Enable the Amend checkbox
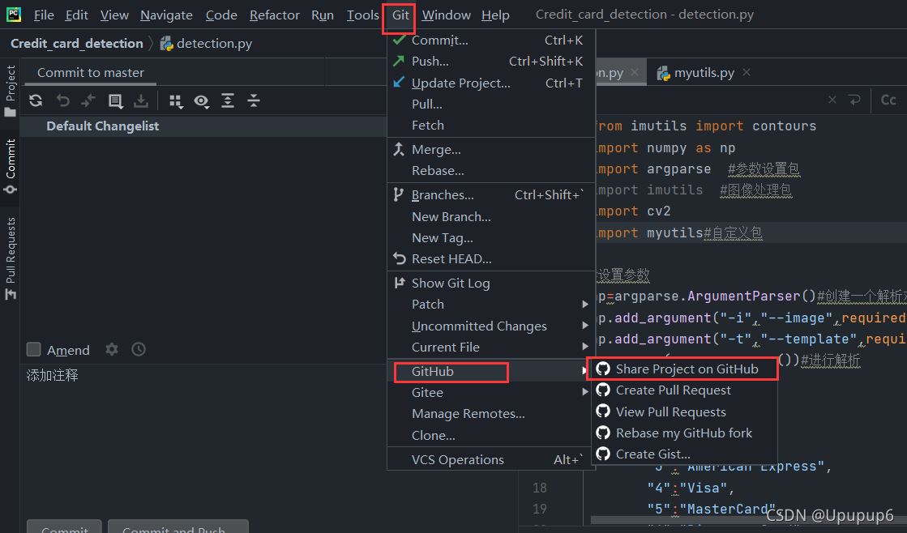This screenshot has width=907, height=533. (34, 350)
